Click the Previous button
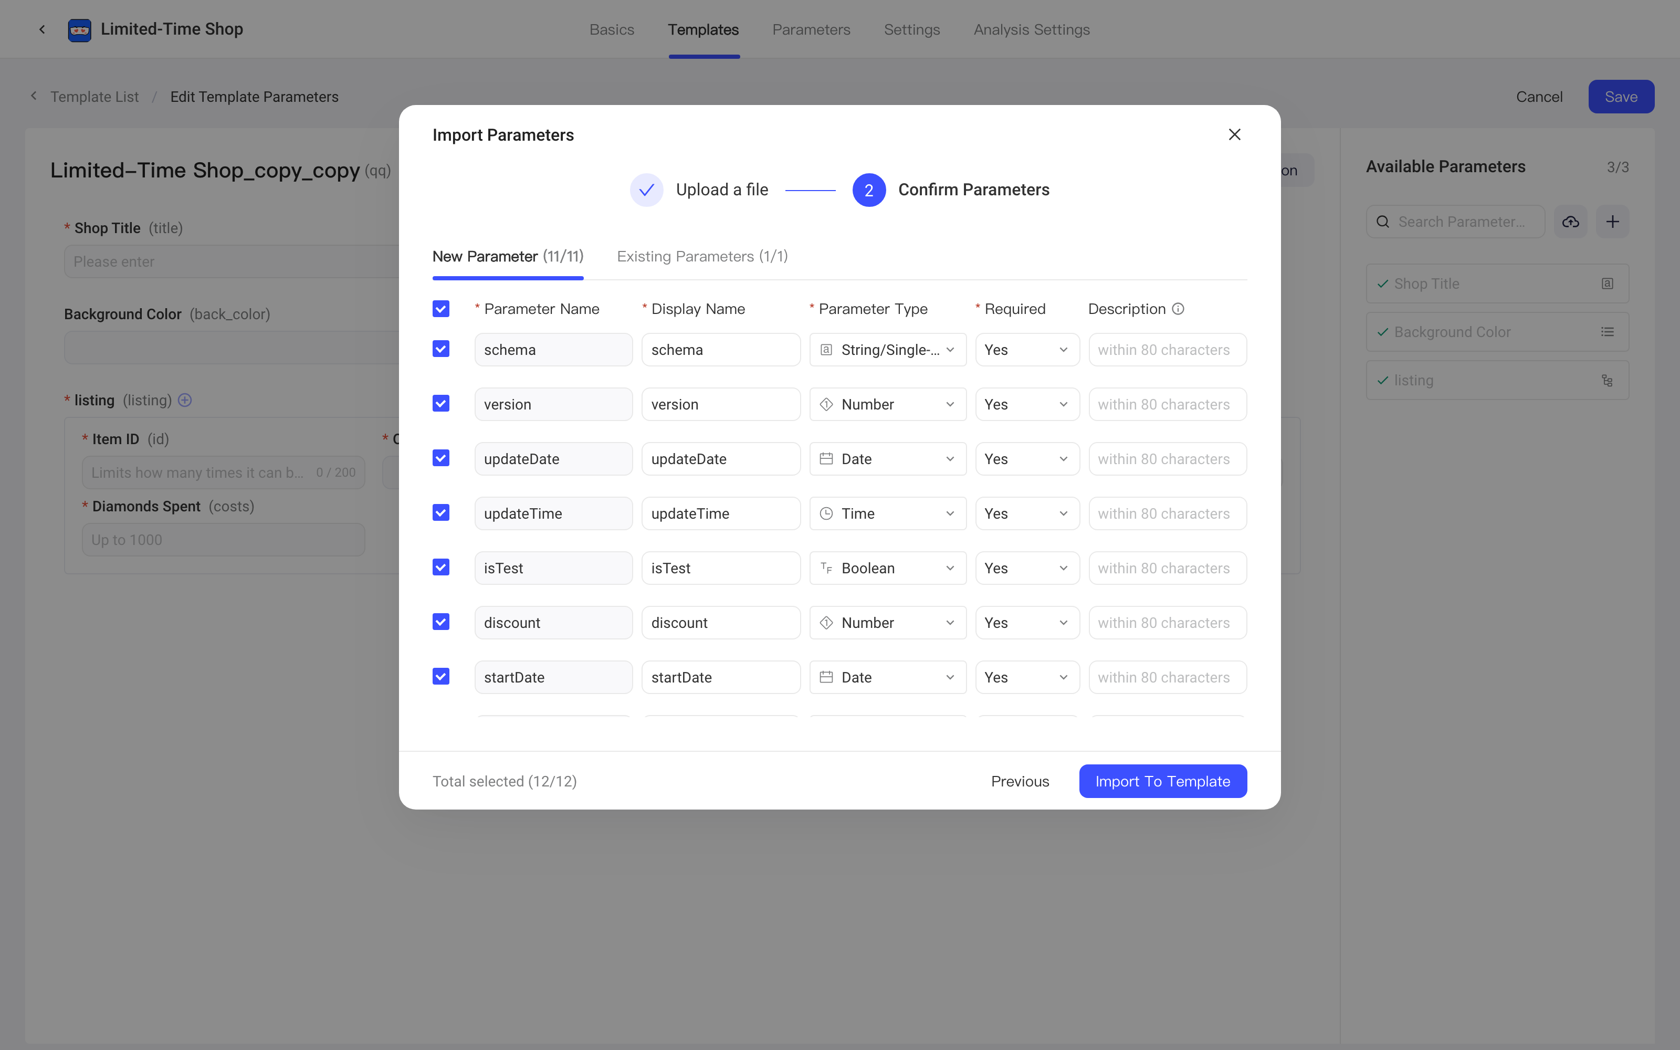This screenshot has height=1050, width=1680. (x=1020, y=781)
